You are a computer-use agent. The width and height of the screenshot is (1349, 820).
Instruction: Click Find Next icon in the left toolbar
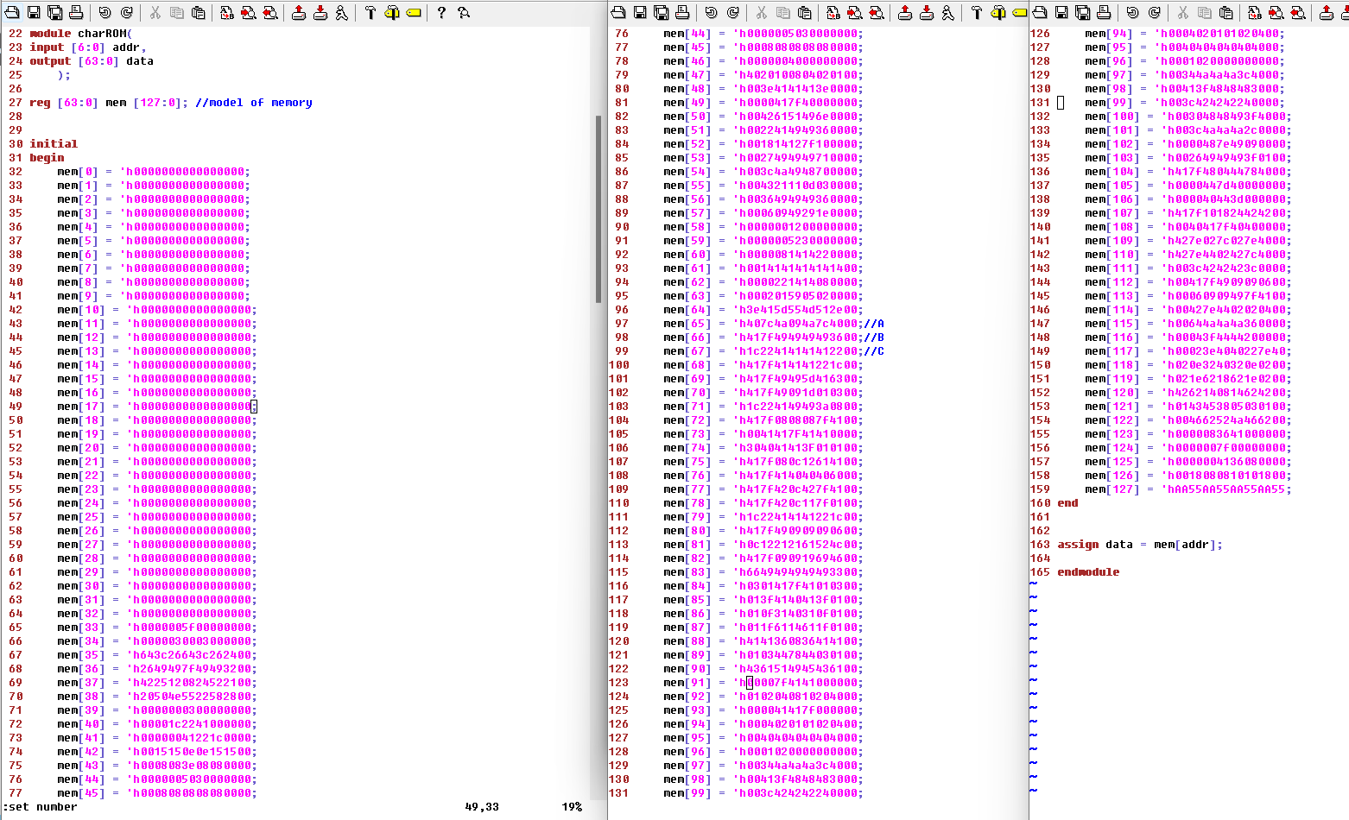coord(249,12)
